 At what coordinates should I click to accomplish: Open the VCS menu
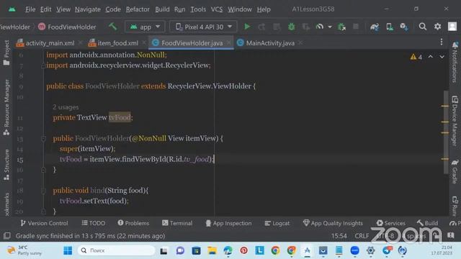217,9
